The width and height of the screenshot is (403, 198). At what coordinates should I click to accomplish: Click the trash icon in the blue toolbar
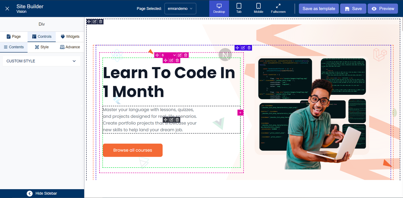[249, 48]
